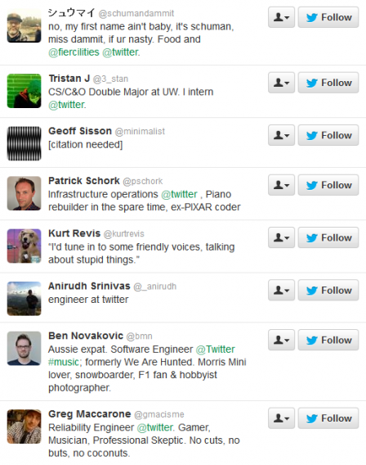Open user actions dropdown for Tristan J
The image size is (366, 465).
click(x=281, y=83)
